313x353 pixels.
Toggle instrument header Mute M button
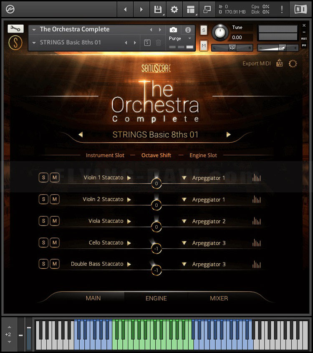click(204, 46)
